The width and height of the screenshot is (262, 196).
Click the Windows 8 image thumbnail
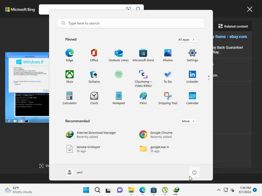[27, 88]
